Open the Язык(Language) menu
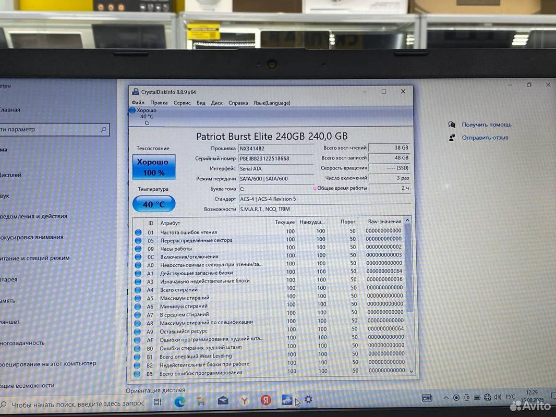556x417 pixels. click(x=272, y=103)
